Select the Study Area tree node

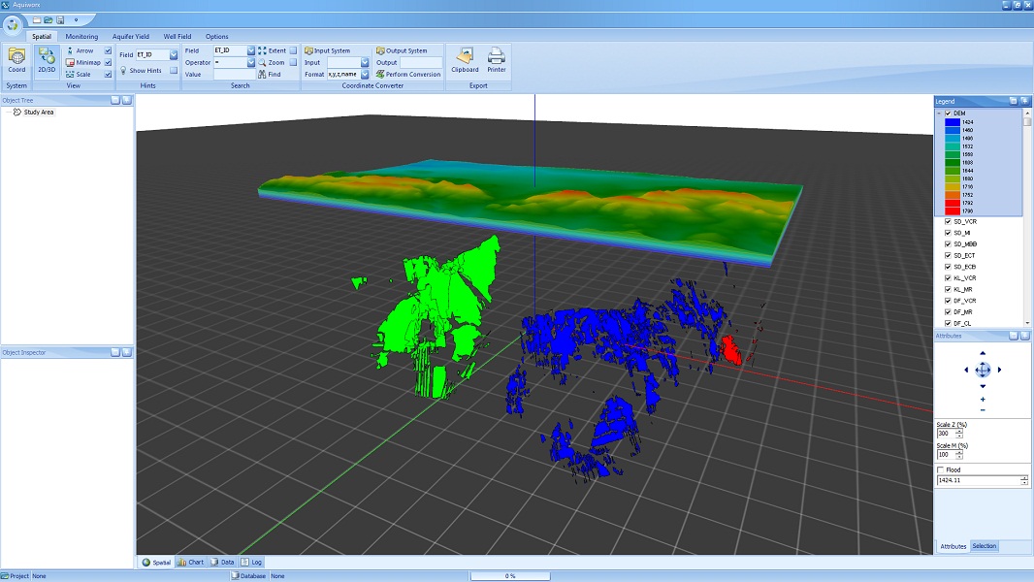(38, 113)
